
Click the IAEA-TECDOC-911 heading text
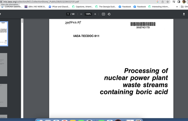[86, 36]
